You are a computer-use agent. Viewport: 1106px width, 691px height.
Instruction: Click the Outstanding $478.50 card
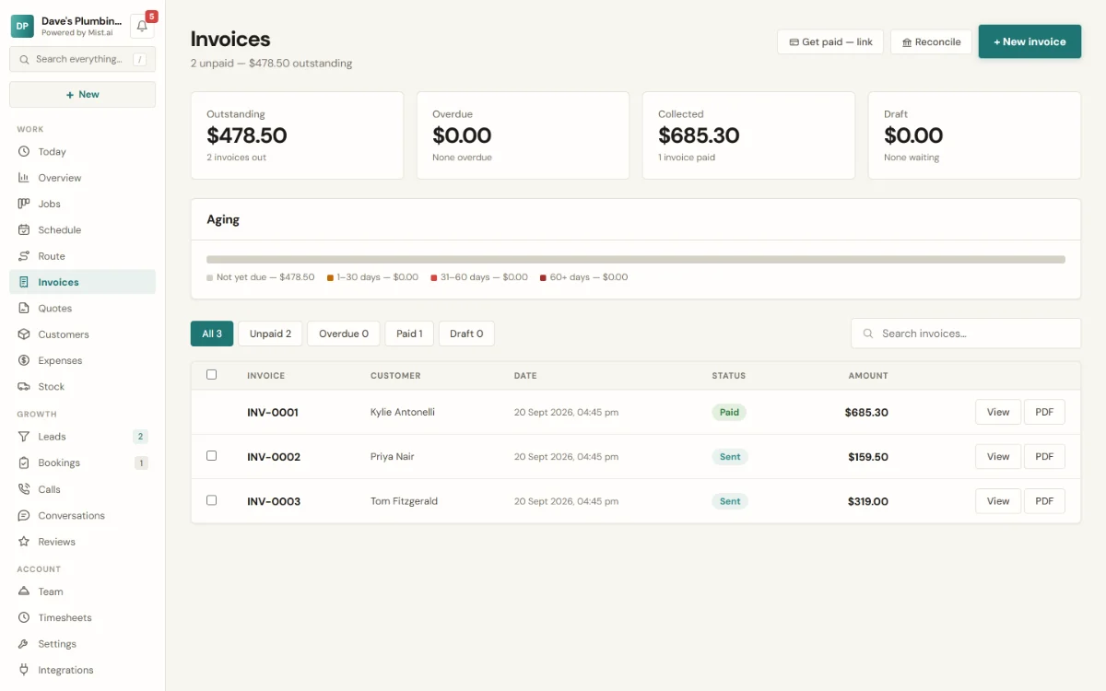[297, 135]
